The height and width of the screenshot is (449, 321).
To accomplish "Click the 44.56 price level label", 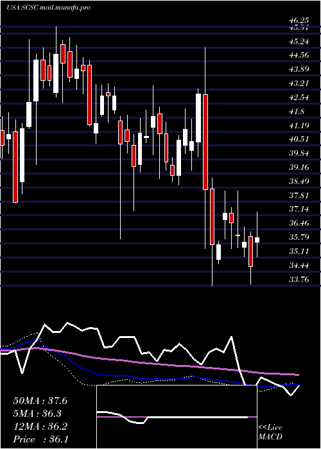I will (x=299, y=55).
